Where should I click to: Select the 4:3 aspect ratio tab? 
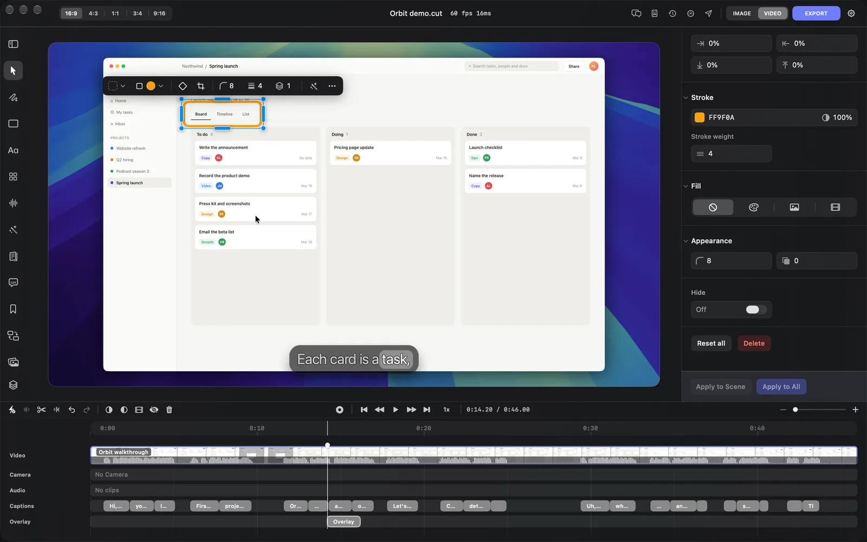point(93,14)
